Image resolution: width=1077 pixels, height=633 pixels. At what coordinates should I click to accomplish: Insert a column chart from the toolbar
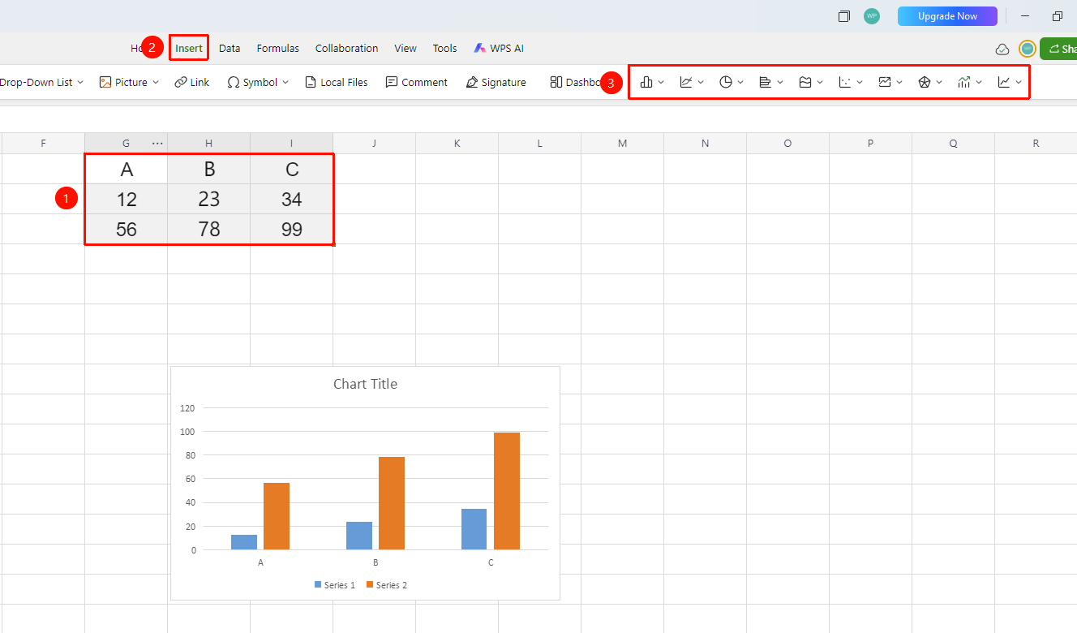(646, 82)
